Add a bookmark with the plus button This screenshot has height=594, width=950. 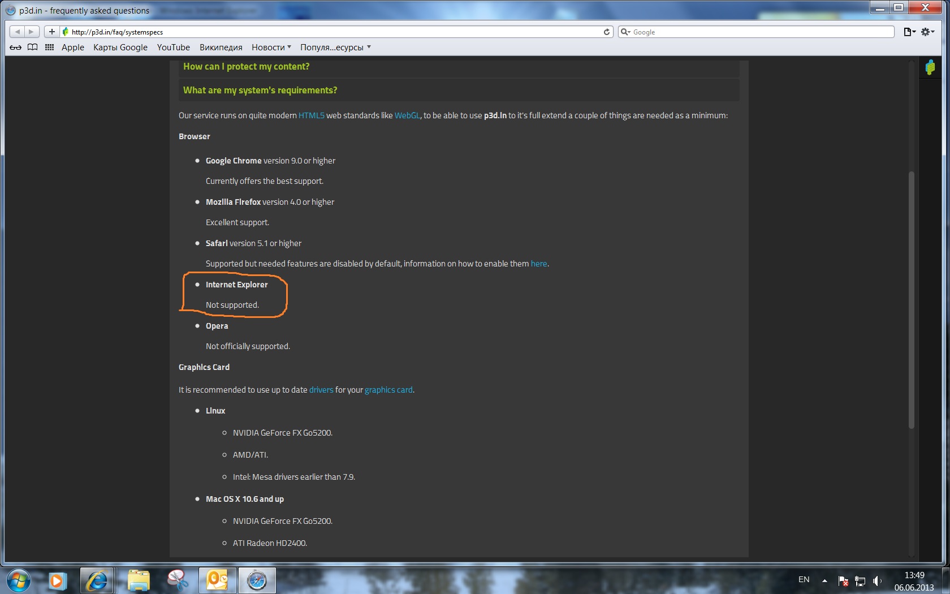pyautogui.click(x=51, y=32)
